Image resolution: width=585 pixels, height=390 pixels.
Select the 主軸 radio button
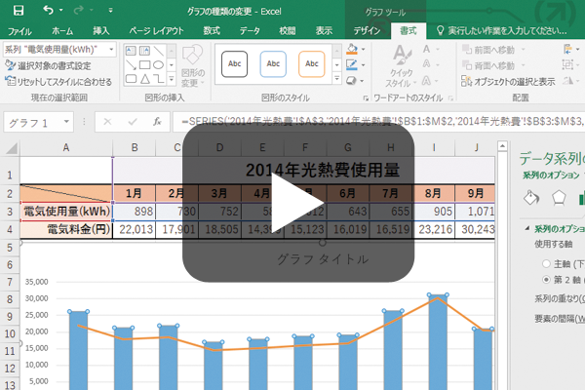click(x=546, y=264)
